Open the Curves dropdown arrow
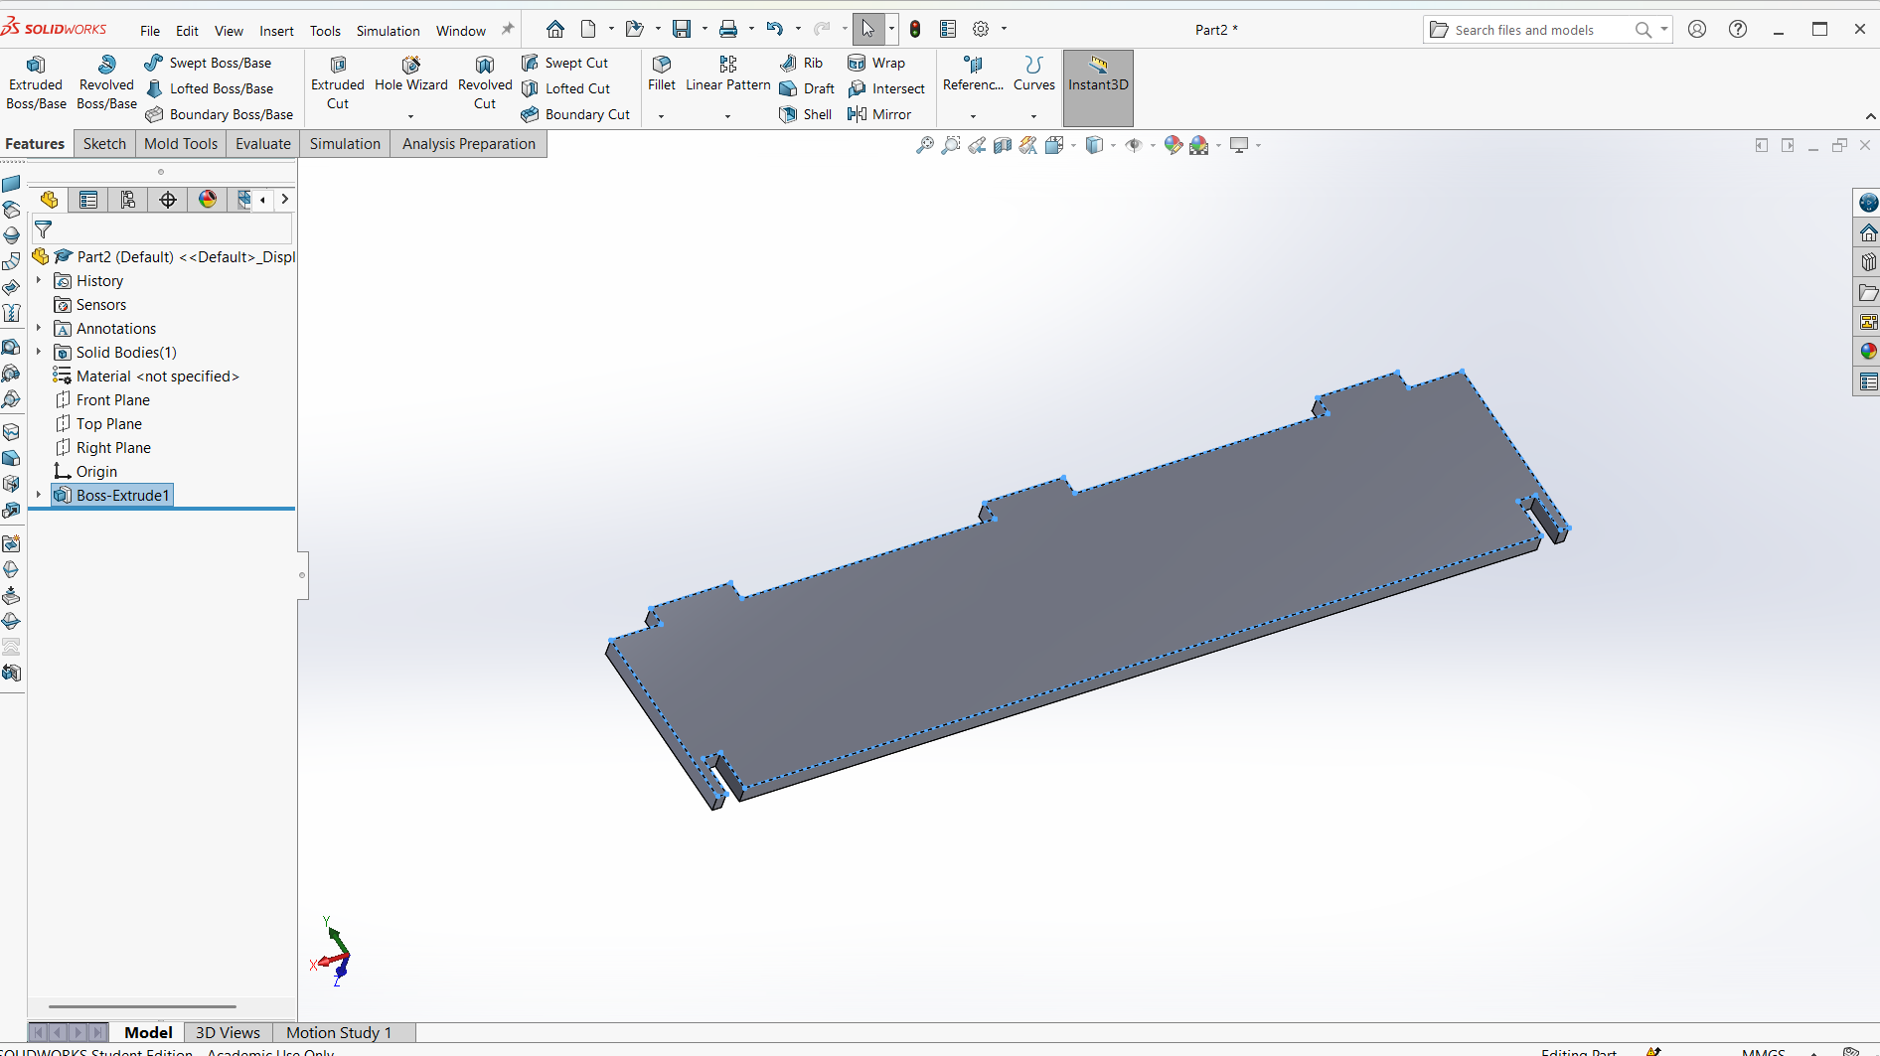Viewport: 1880px width, 1056px height. (1034, 116)
